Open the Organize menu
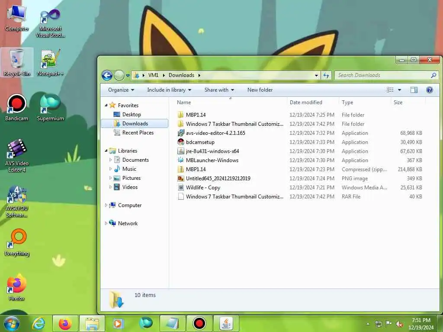This screenshot has width=443, height=332. pyautogui.click(x=121, y=90)
